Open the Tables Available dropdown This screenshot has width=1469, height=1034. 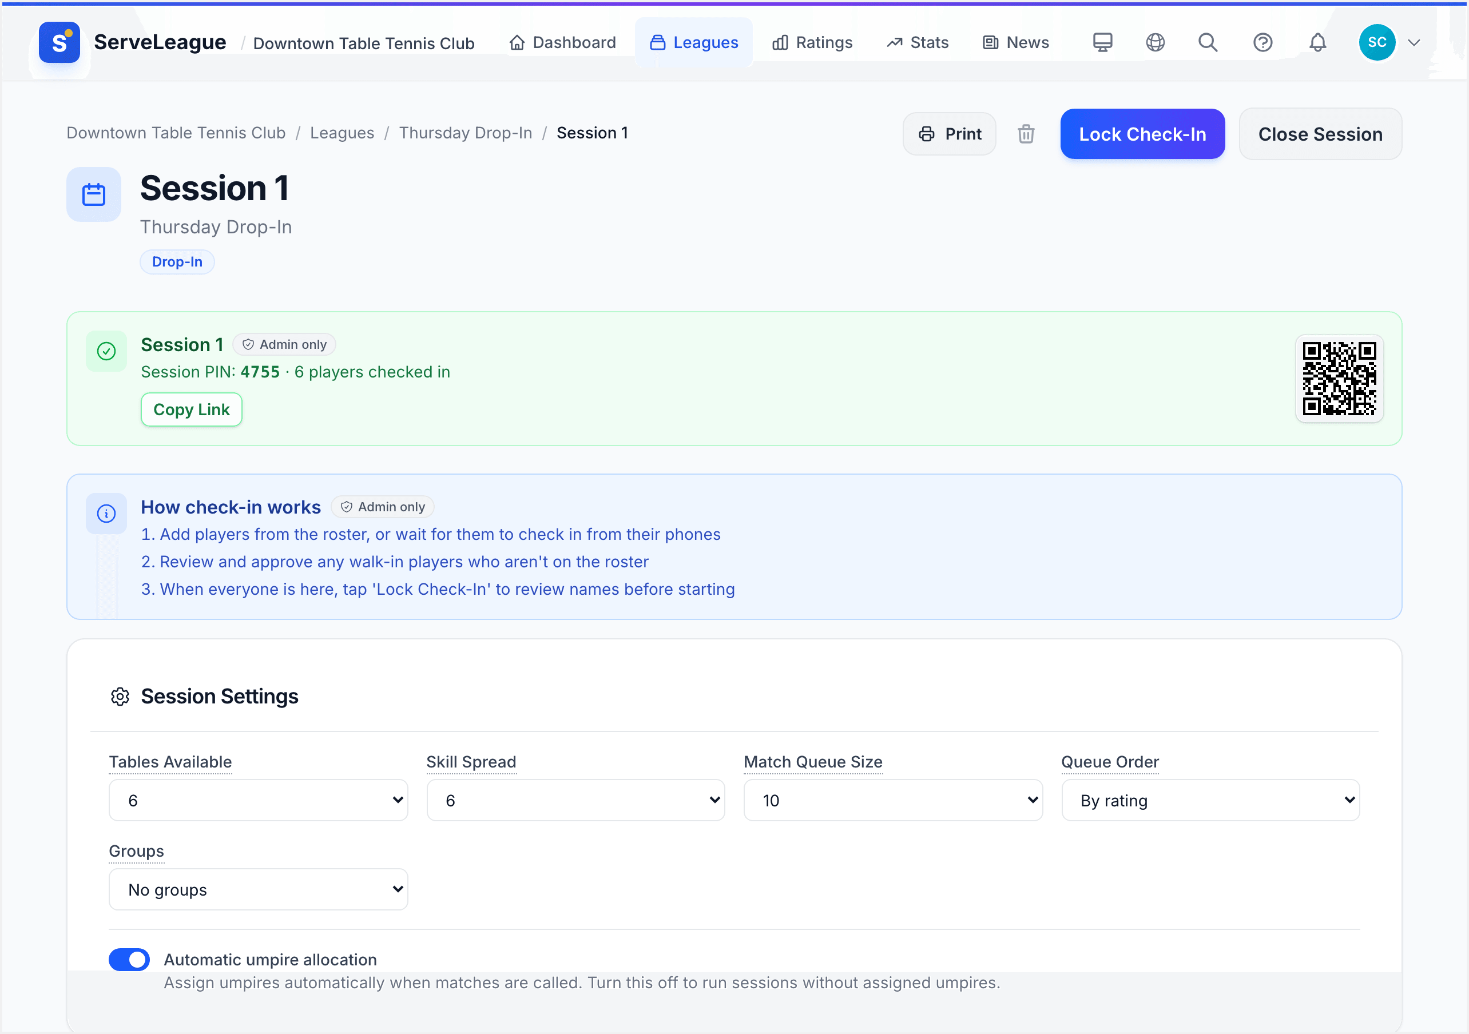point(259,801)
